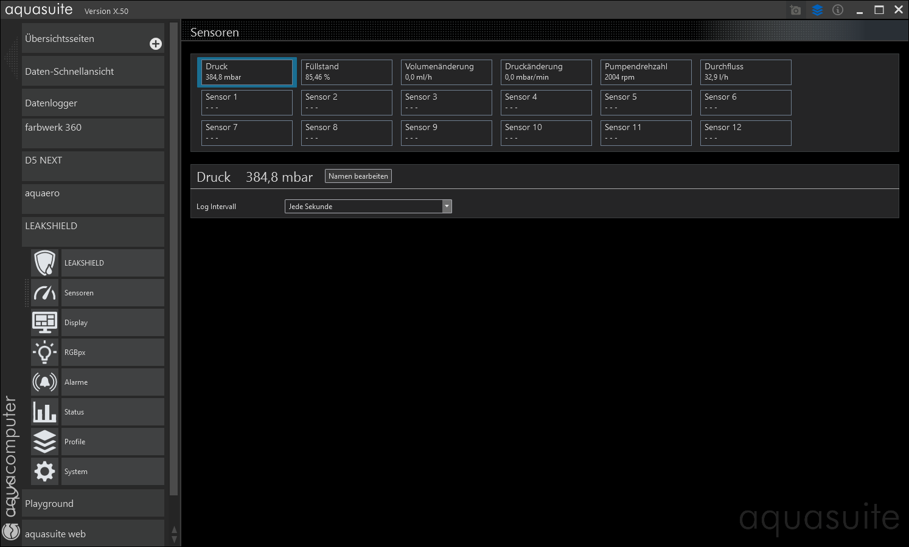Select the Füllstand sensor tile
Image resolution: width=909 pixels, height=547 pixels.
(347, 72)
